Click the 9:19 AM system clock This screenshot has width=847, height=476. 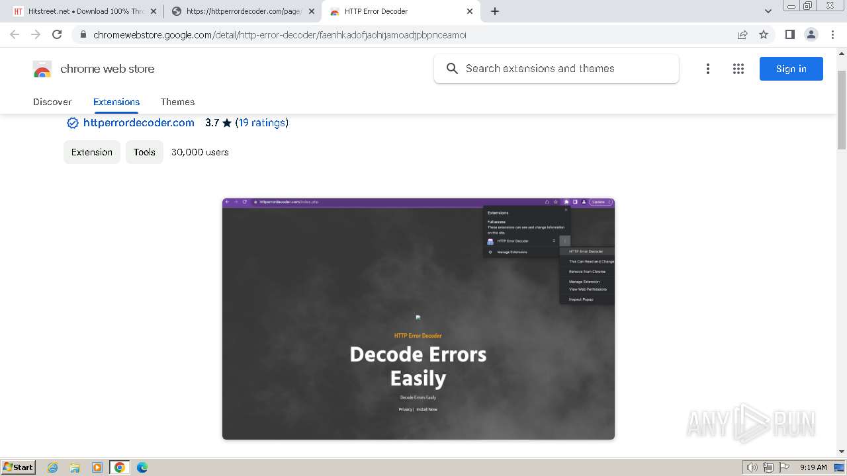tap(813, 467)
